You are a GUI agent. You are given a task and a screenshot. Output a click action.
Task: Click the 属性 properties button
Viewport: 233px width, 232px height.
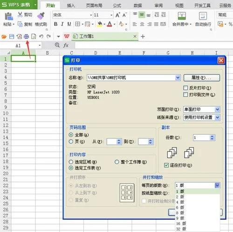click(x=202, y=78)
